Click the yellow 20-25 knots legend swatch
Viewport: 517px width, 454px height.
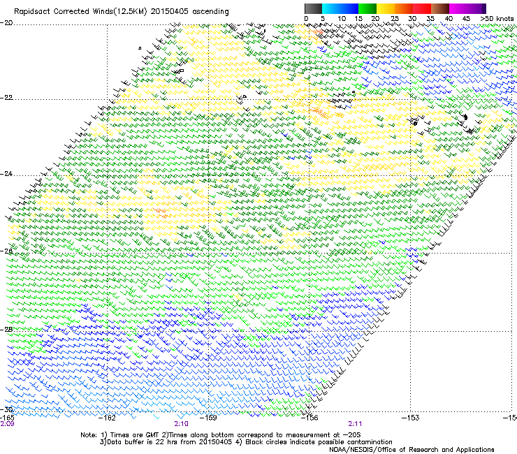(386, 8)
